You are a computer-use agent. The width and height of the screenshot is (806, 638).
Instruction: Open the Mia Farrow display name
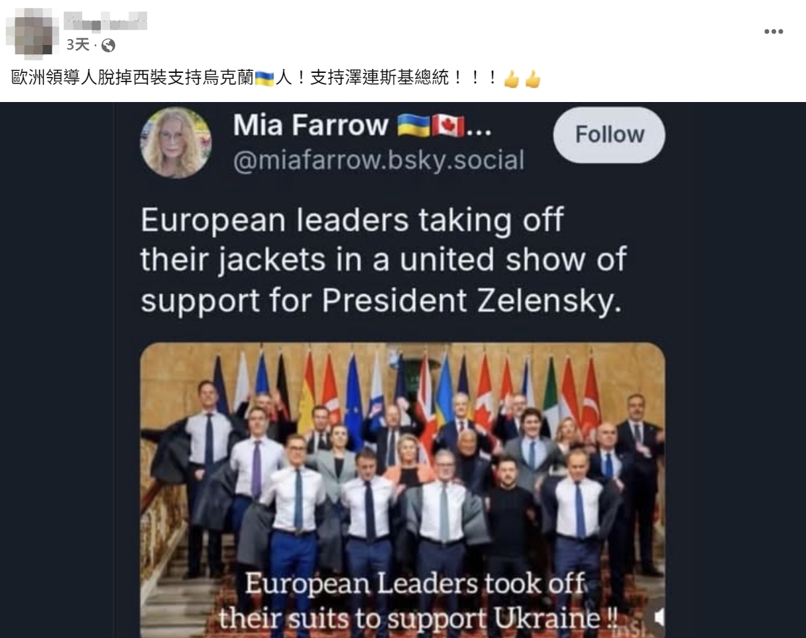(310, 125)
